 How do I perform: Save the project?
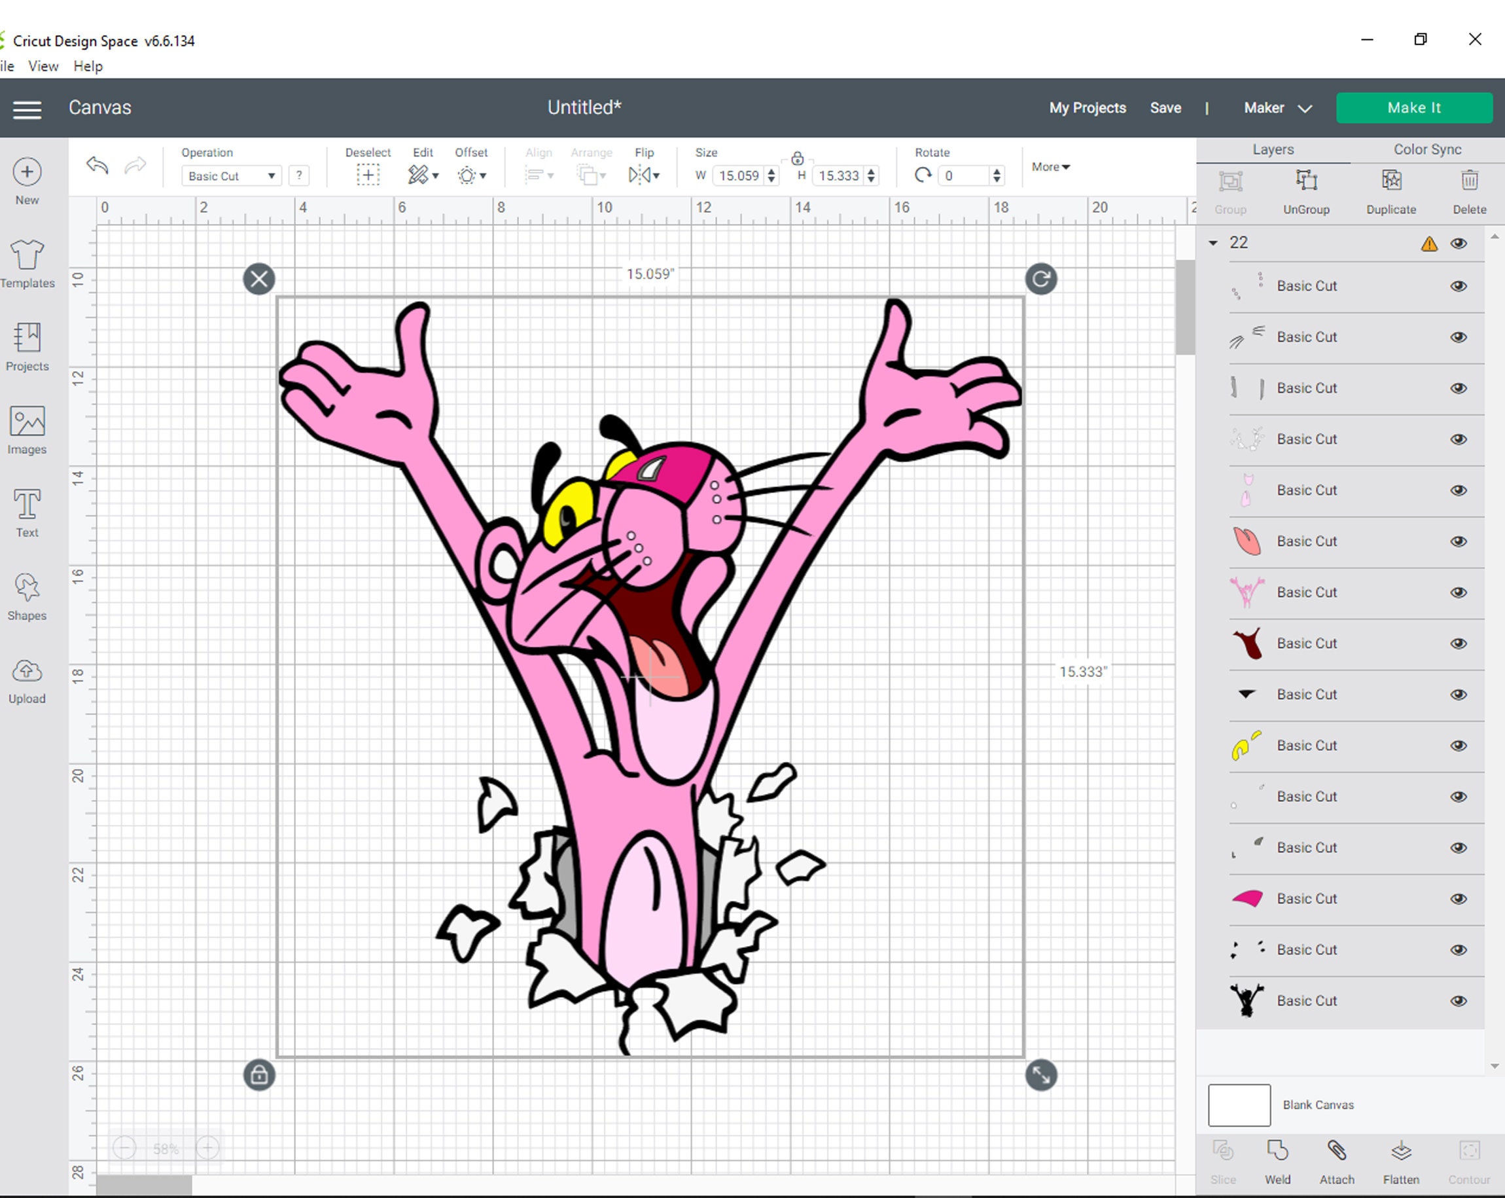[x=1166, y=108]
